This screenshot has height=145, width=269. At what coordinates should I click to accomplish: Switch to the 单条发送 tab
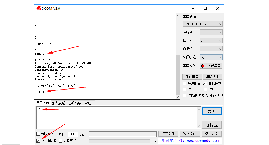click(x=43, y=103)
